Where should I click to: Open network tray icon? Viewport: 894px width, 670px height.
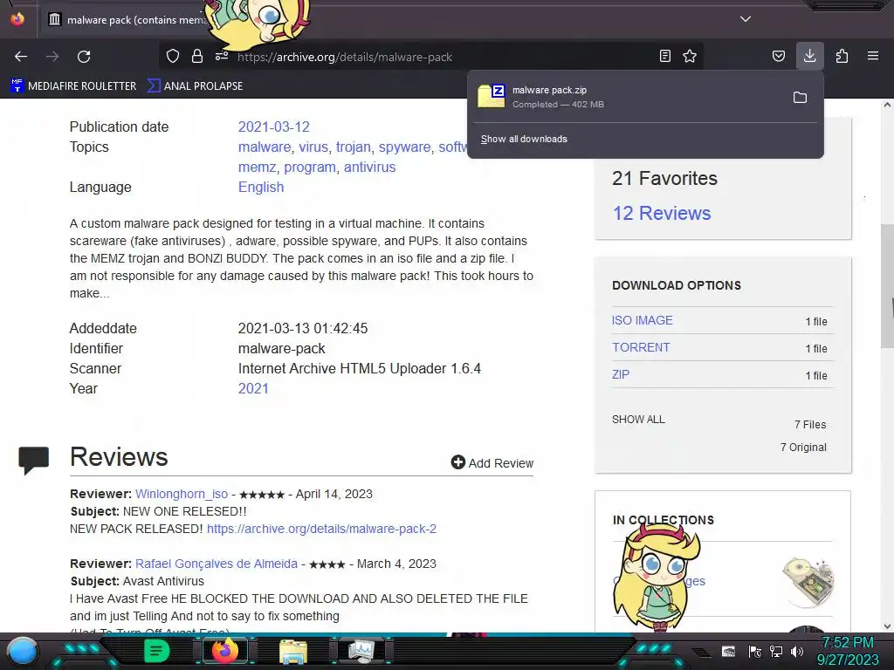pyautogui.click(x=776, y=652)
